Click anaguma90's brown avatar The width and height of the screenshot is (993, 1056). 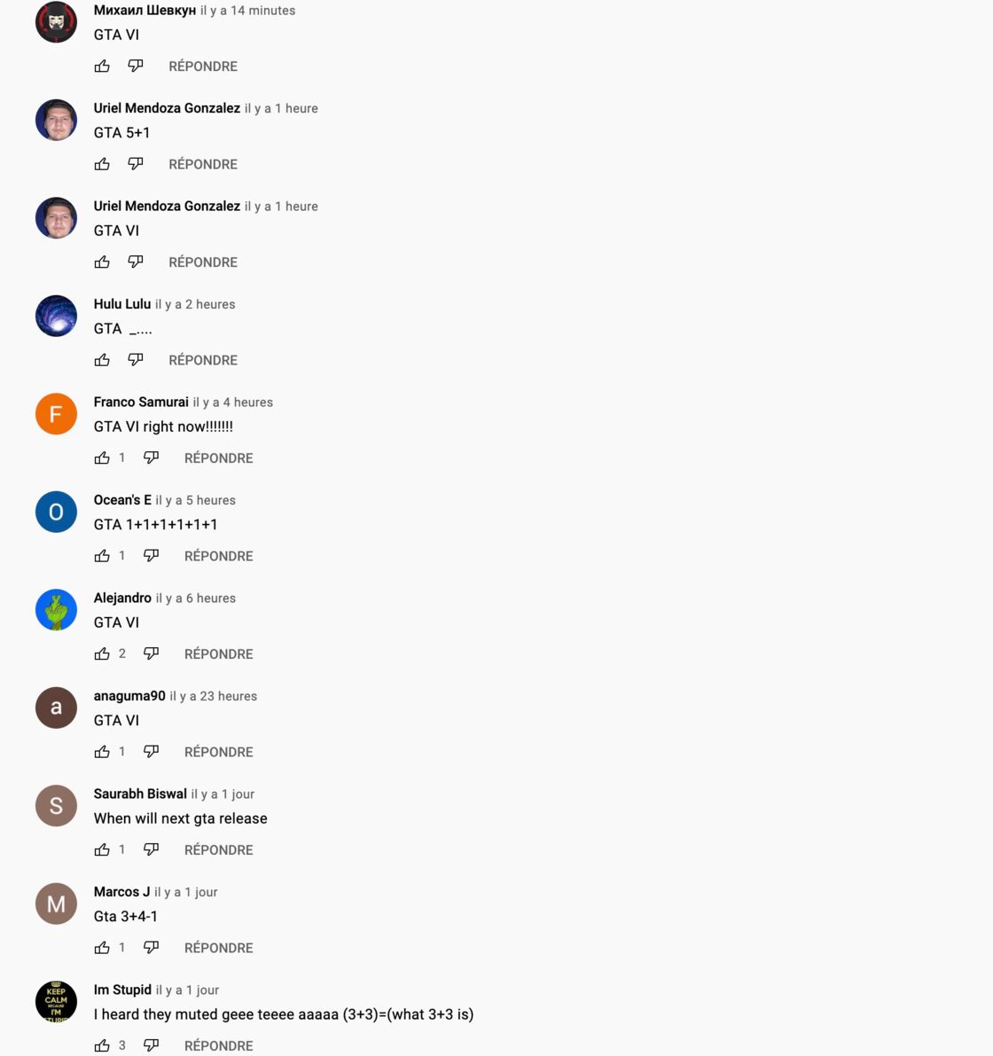(56, 708)
